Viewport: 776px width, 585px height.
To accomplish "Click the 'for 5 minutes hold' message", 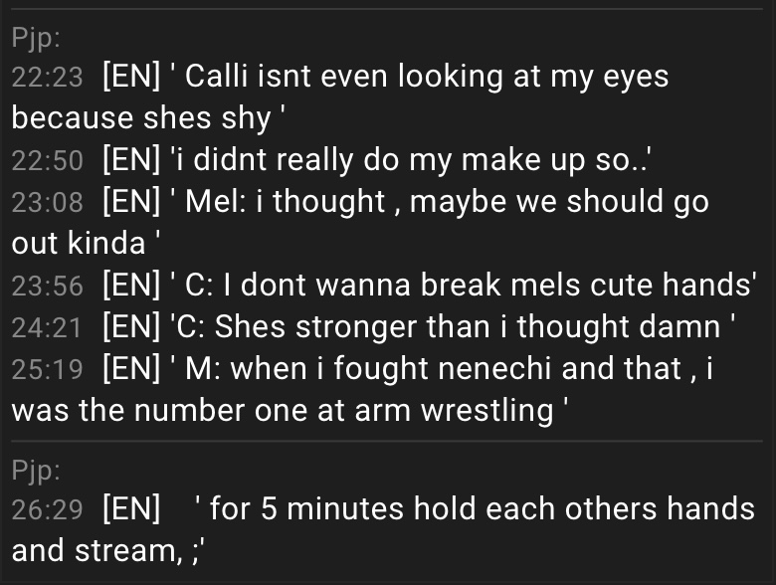I will pyautogui.click(x=383, y=529).
